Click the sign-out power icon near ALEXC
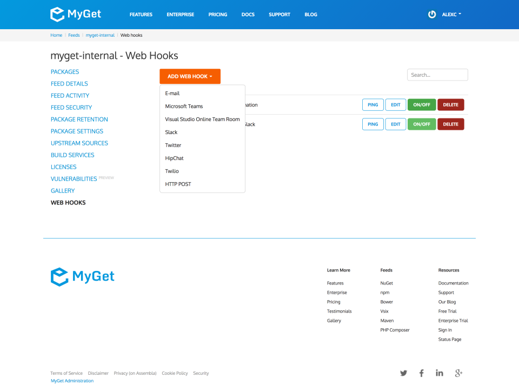This screenshot has height=391, width=519. click(431, 15)
